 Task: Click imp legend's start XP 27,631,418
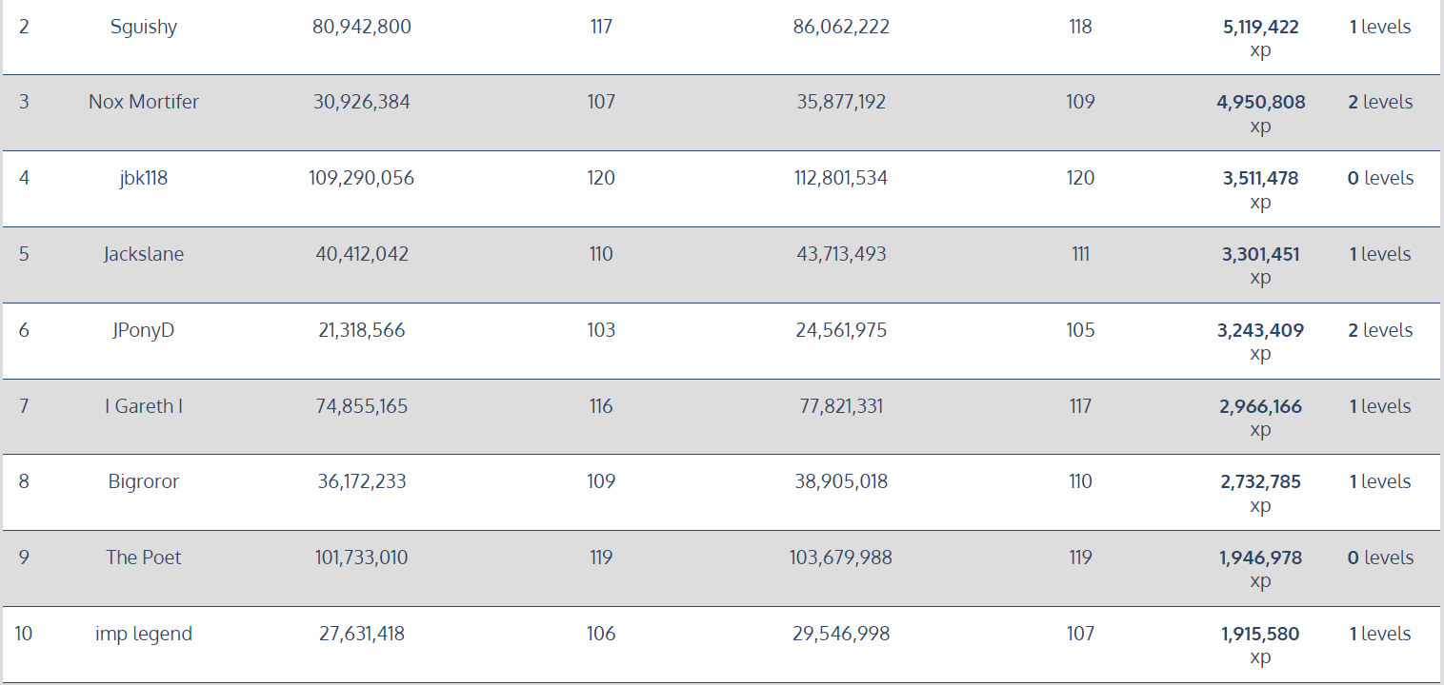[362, 634]
